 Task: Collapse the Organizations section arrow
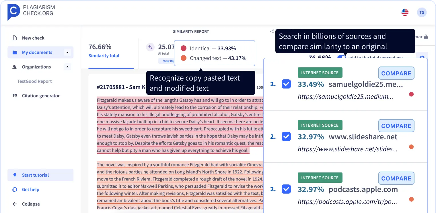[67, 67]
